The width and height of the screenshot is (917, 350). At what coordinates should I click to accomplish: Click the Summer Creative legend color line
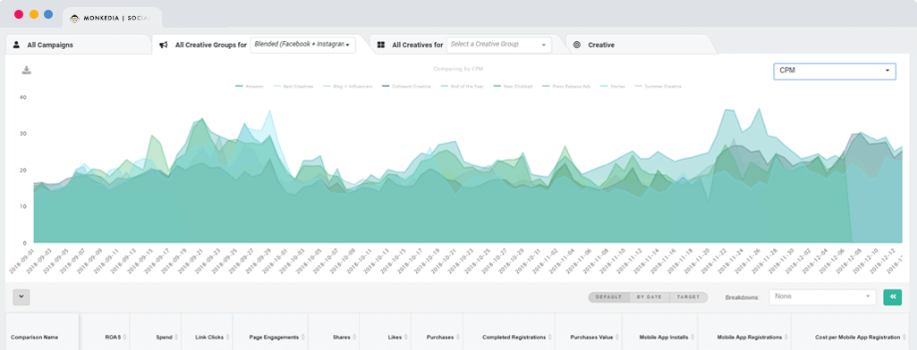[x=638, y=87]
